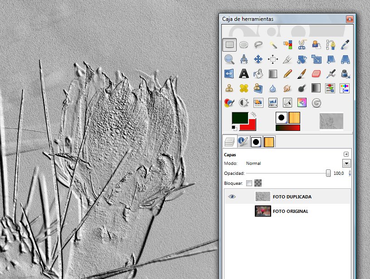
Task: Toggle the lock alpha channel checkerboard
Action: pyautogui.click(x=258, y=183)
